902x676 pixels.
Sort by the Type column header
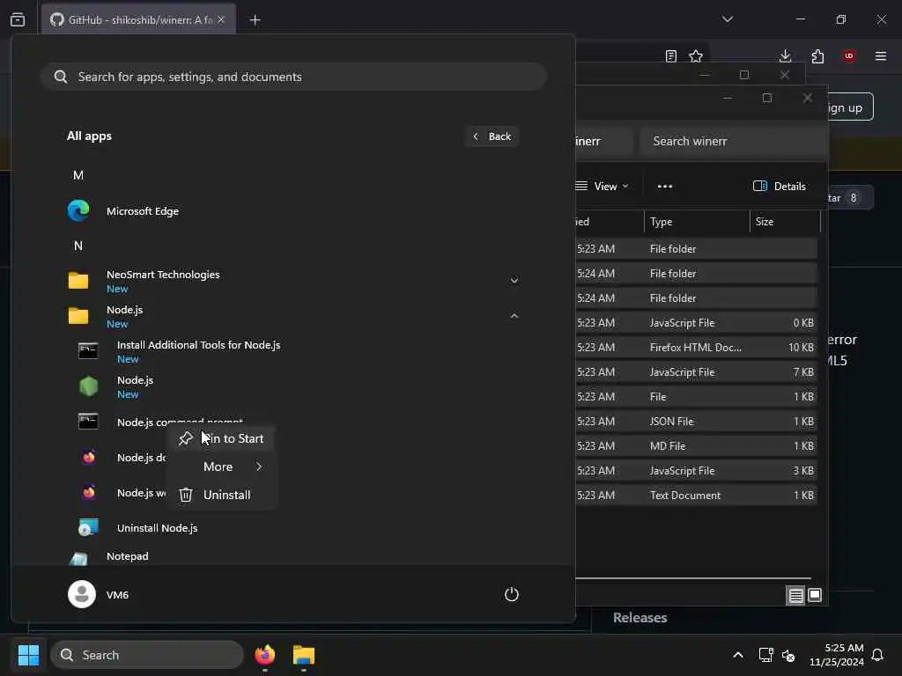tap(697, 221)
